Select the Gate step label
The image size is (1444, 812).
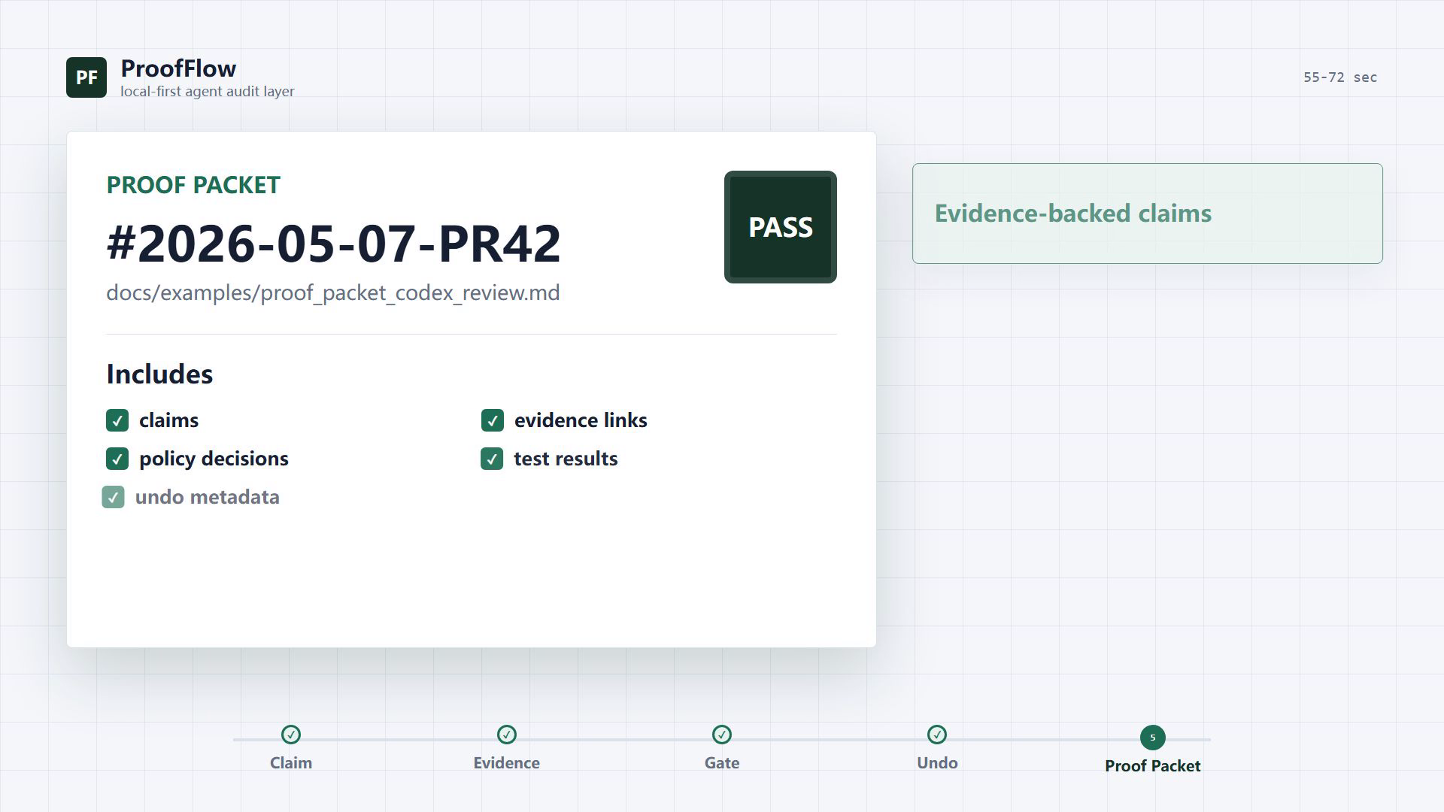(x=722, y=763)
